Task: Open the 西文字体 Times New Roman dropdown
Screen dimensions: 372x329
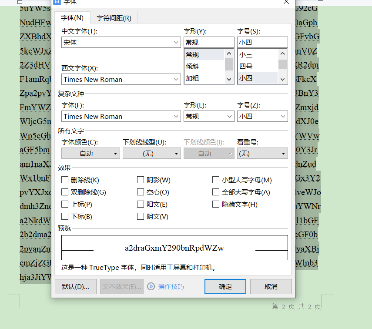Action: tap(176, 79)
